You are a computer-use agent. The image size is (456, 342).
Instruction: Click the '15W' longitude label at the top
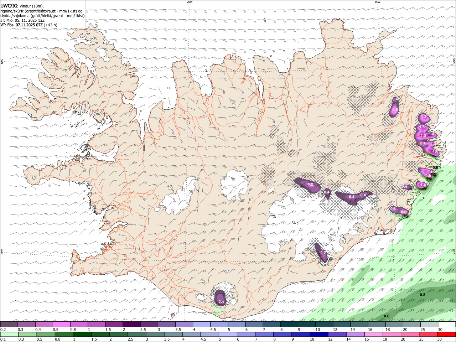(377, 2)
